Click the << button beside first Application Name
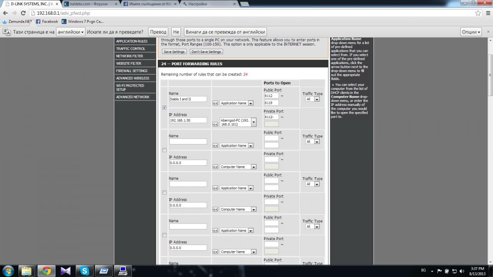 click(x=215, y=103)
